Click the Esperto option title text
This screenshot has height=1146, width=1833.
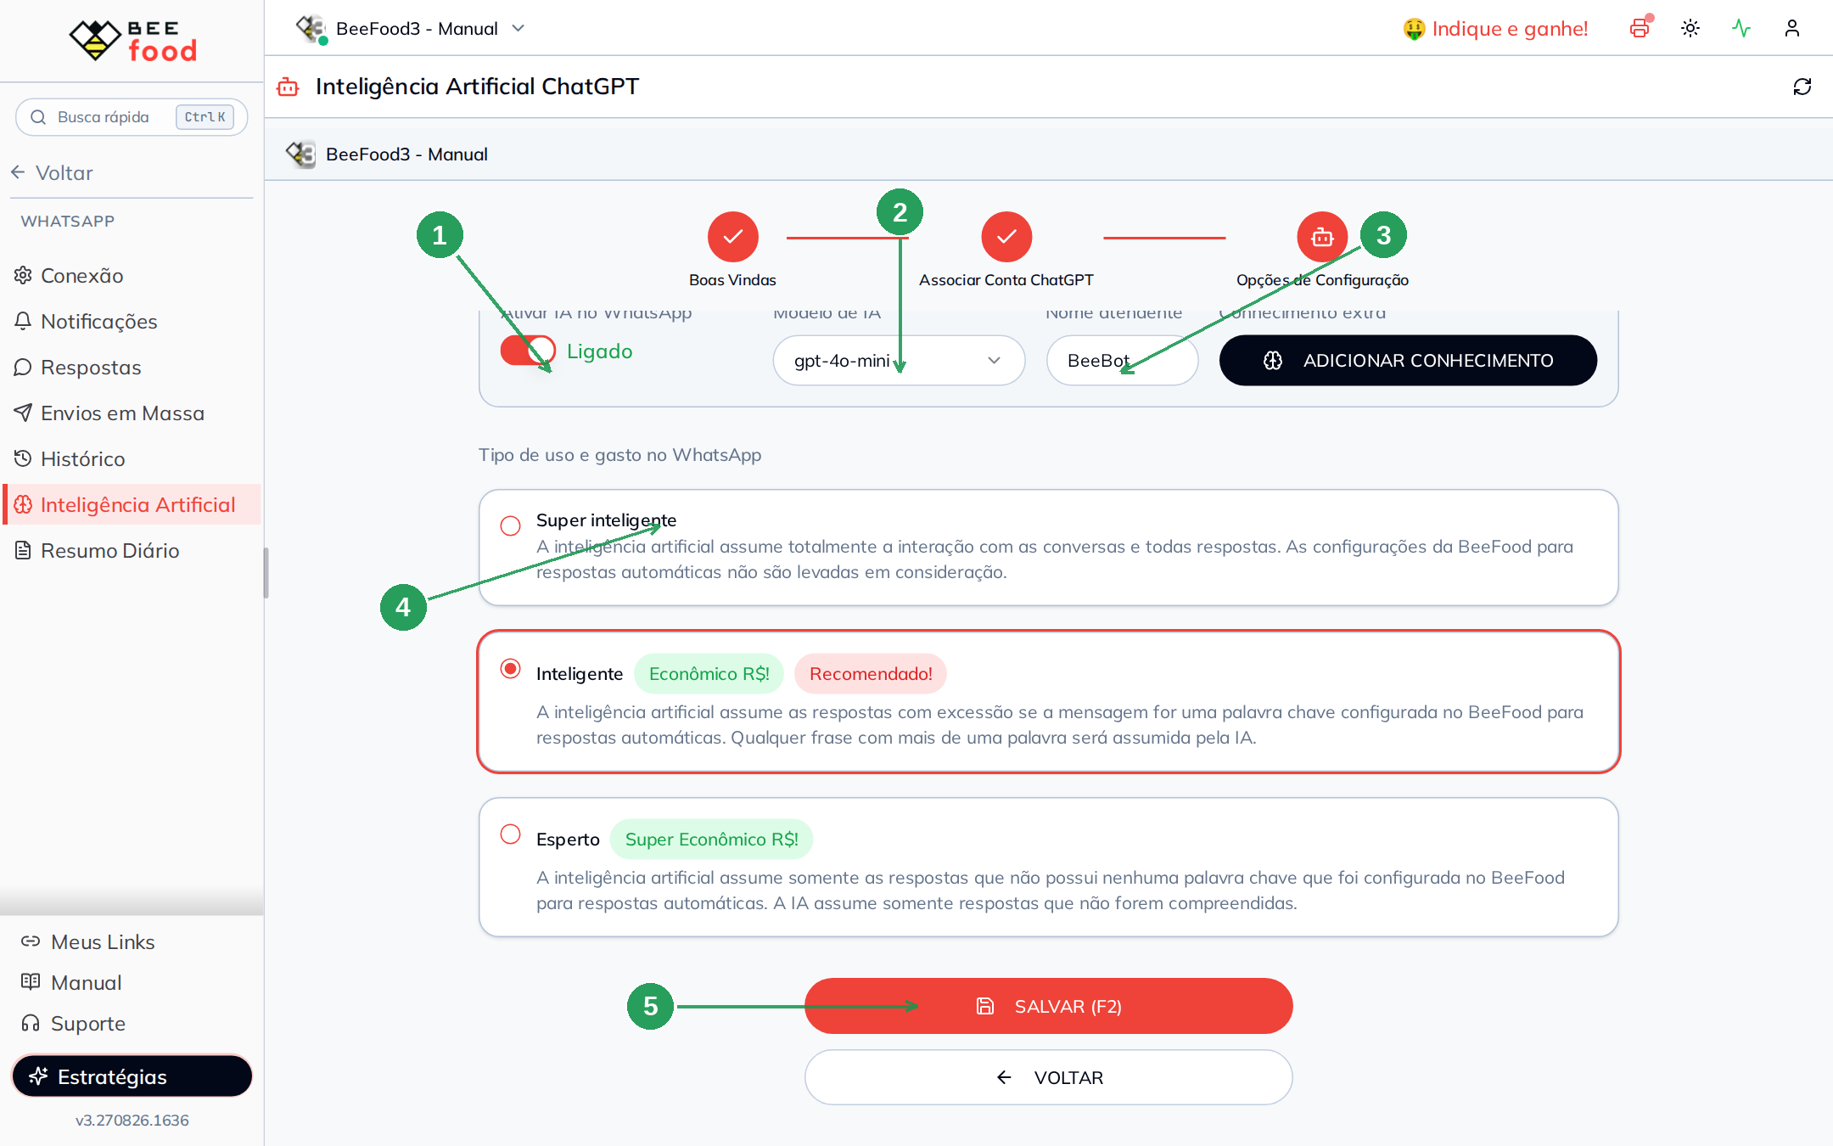click(x=568, y=839)
